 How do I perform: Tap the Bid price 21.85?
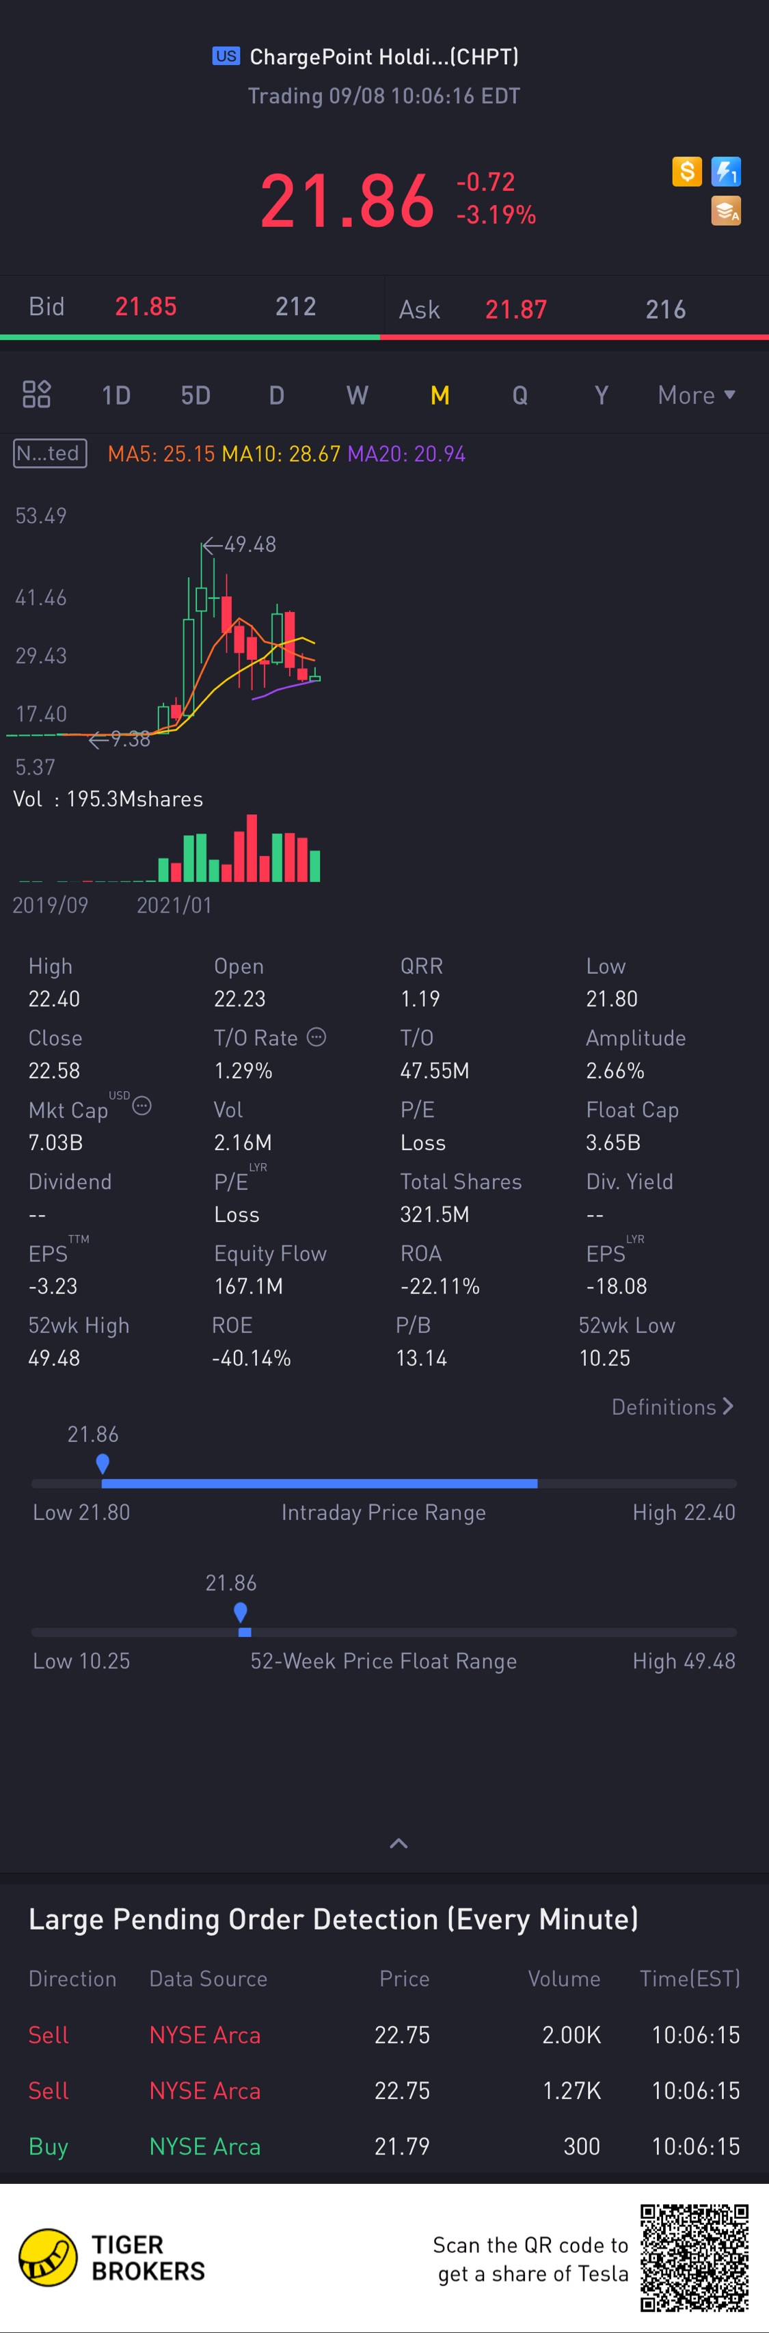click(x=146, y=306)
